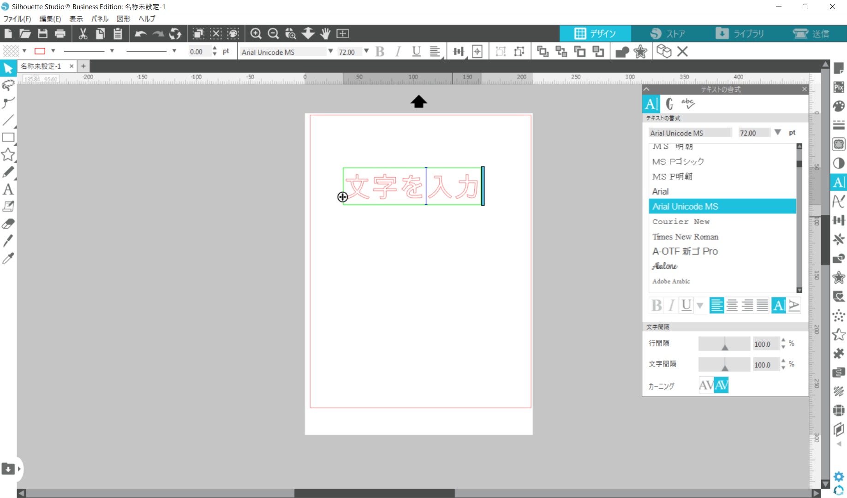Set center text alignment in panel
The height and width of the screenshot is (498, 847).
tap(732, 305)
